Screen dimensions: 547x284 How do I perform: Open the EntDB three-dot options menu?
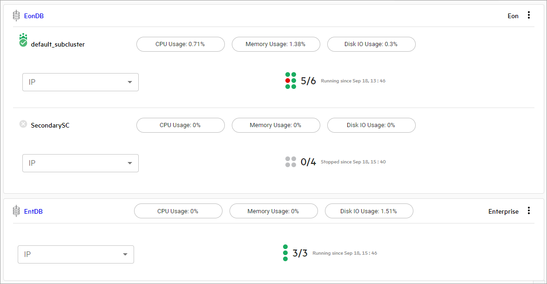[x=528, y=211]
